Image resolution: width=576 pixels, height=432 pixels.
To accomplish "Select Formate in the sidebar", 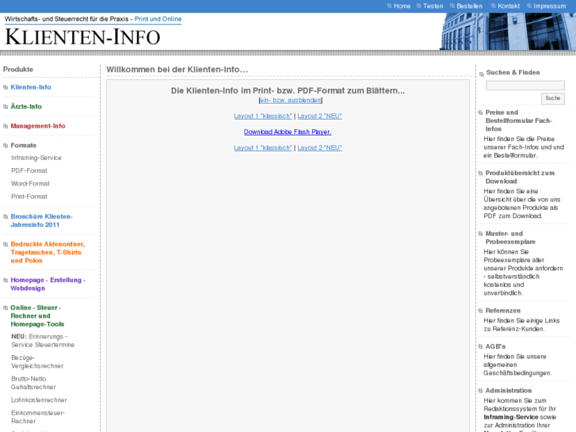I will click(x=24, y=145).
